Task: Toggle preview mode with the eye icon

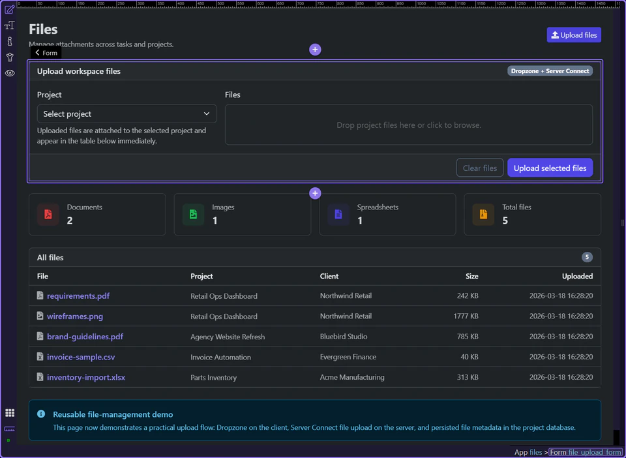Action: click(x=9, y=73)
